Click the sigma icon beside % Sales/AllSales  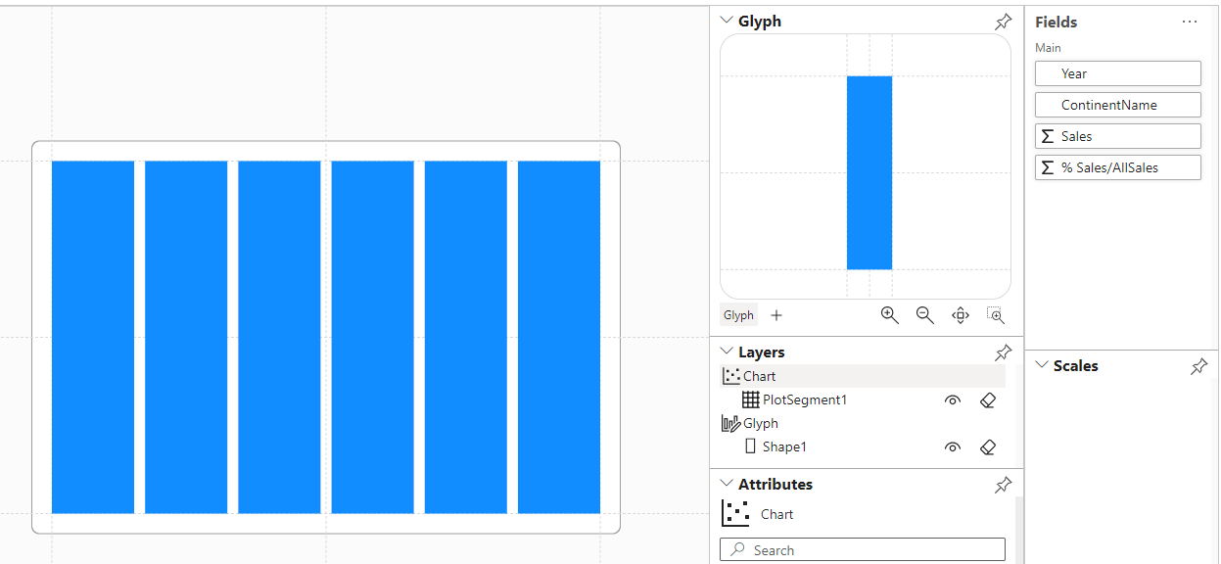click(x=1048, y=167)
